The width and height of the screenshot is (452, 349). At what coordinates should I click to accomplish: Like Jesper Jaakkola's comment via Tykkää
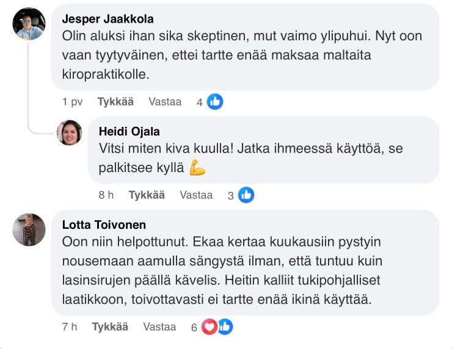pyautogui.click(x=115, y=102)
